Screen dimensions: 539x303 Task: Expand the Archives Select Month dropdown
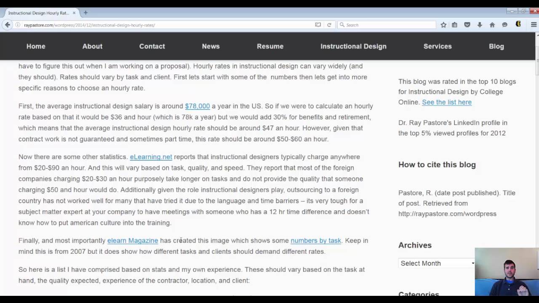click(x=437, y=263)
